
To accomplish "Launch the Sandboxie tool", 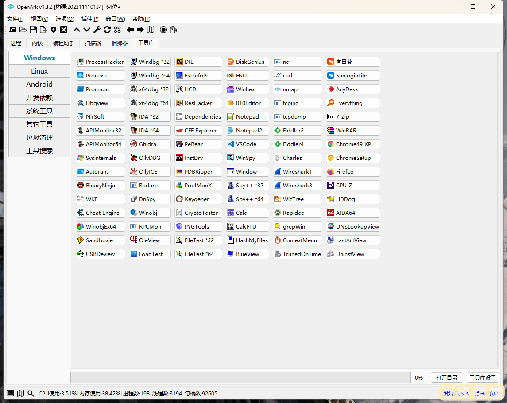I will (101, 240).
